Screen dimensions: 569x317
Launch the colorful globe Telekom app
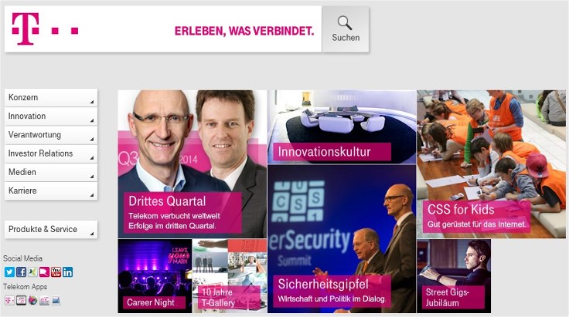(x=32, y=300)
